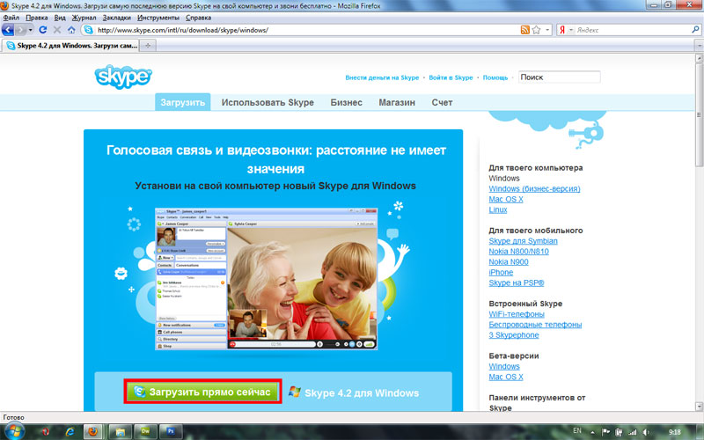Open the Вид menu
Image resolution: width=704 pixels, height=440 pixels.
(60, 18)
